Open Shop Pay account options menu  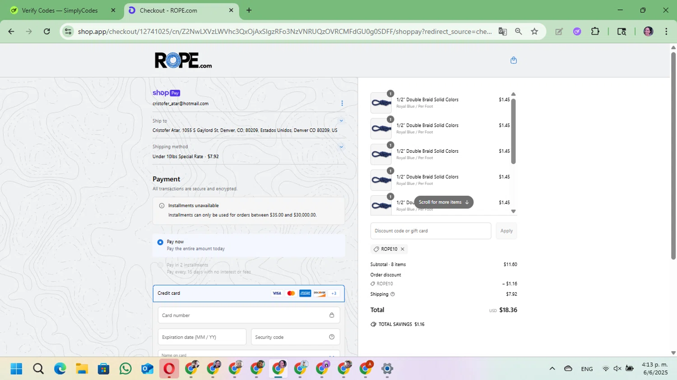tap(342, 103)
